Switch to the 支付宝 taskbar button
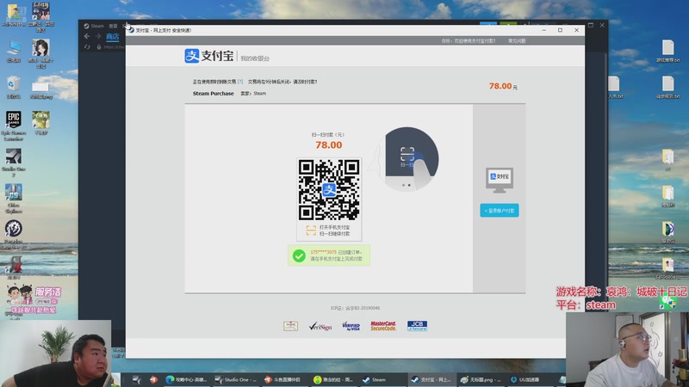The image size is (689, 387). point(431,379)
